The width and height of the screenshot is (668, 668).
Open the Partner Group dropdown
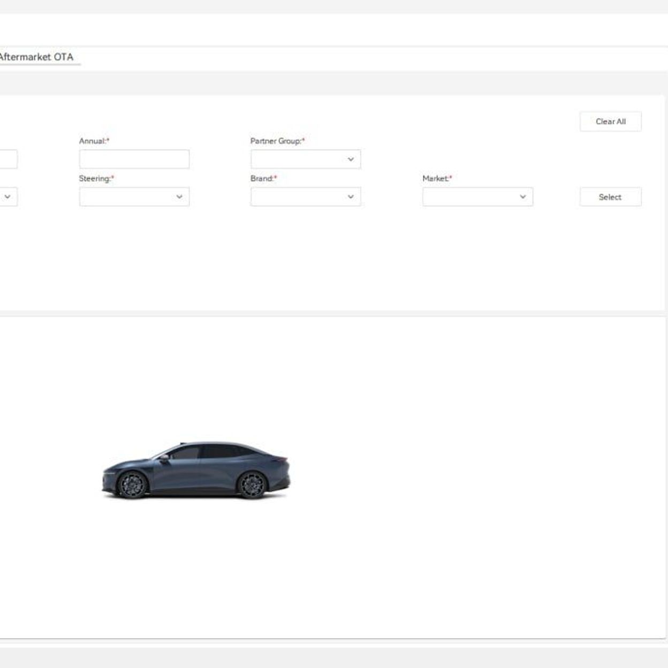306,159
